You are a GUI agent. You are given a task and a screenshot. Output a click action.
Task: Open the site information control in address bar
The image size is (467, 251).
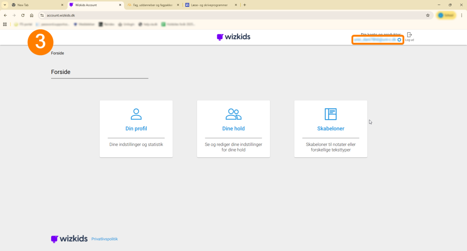click(x=42, y=15)
